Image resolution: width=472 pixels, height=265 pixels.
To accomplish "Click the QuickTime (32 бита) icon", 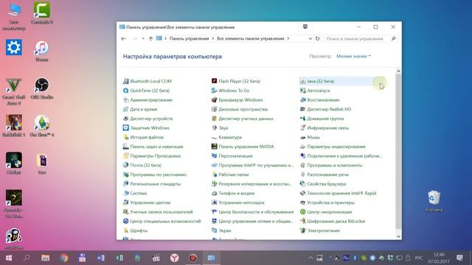I will [x=126, y=91].
